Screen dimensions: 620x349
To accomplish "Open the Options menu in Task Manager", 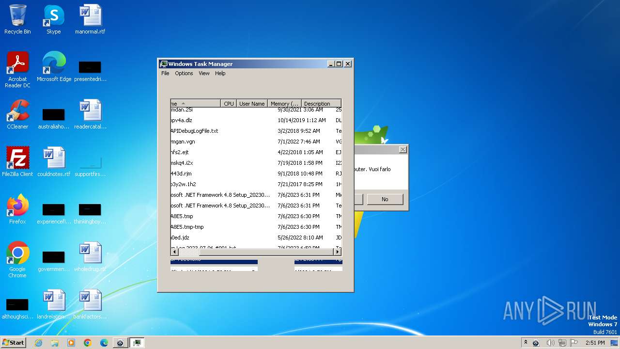I will (184, 73).
